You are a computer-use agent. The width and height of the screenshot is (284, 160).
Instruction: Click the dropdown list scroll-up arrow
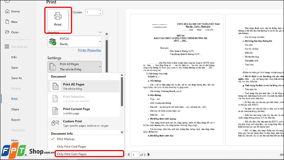(x=122, y=75)
